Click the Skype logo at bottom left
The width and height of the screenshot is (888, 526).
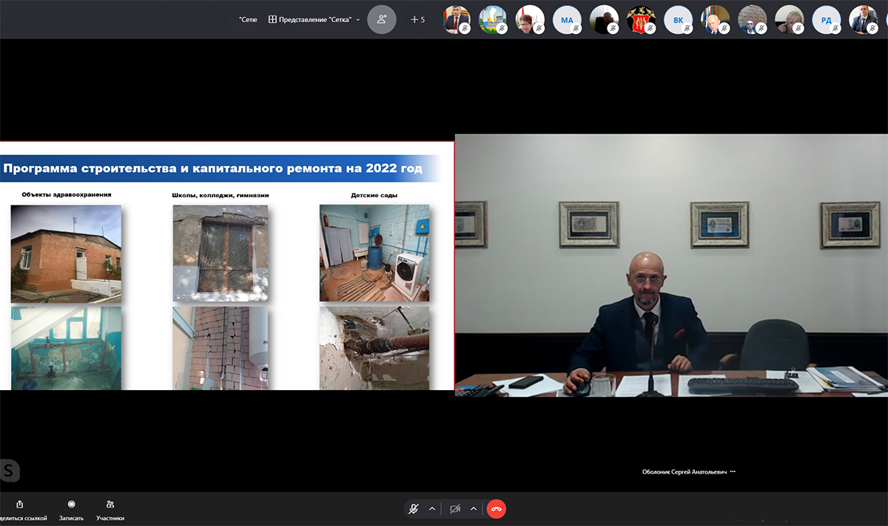9,471
